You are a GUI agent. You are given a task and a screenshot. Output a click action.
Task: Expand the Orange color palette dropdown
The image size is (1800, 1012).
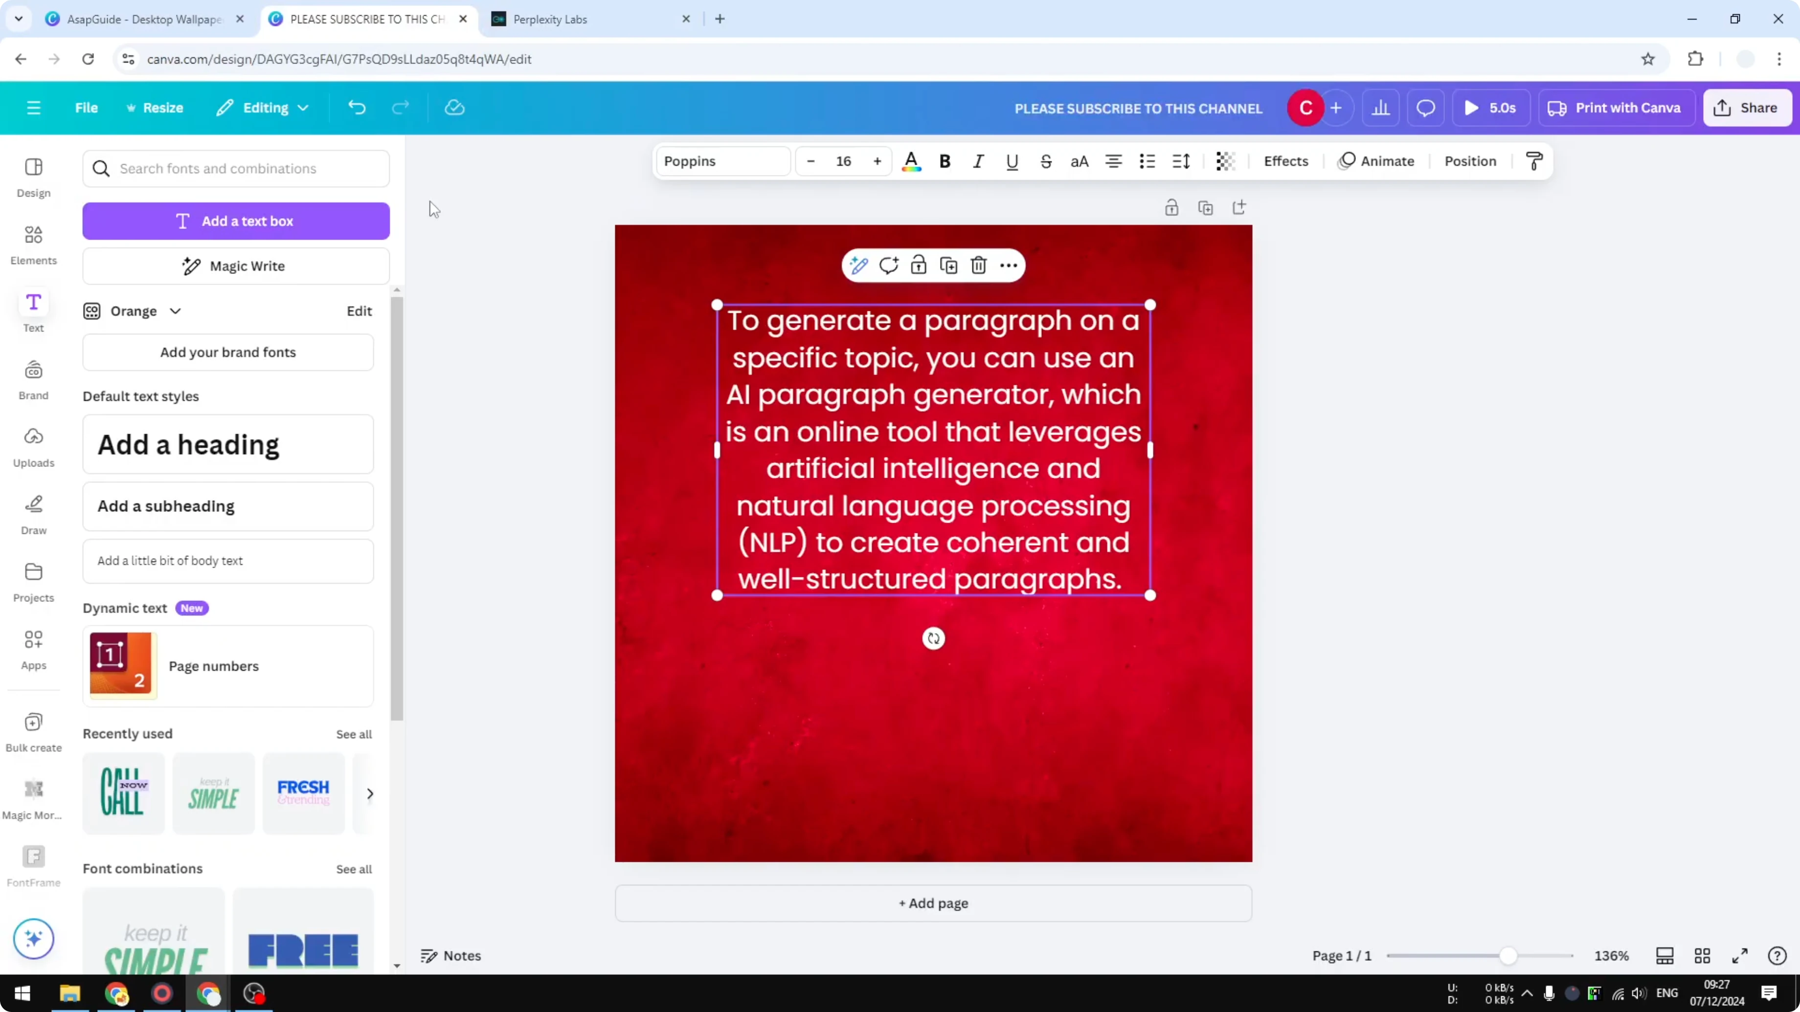tap(175, 311)
